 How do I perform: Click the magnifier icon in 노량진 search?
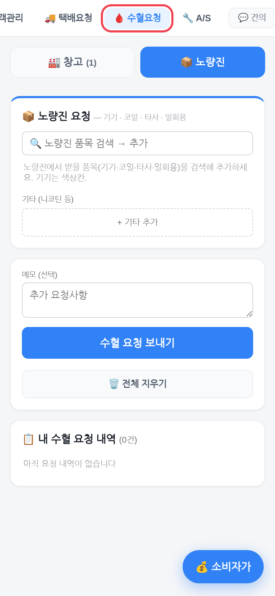point(36,143)
